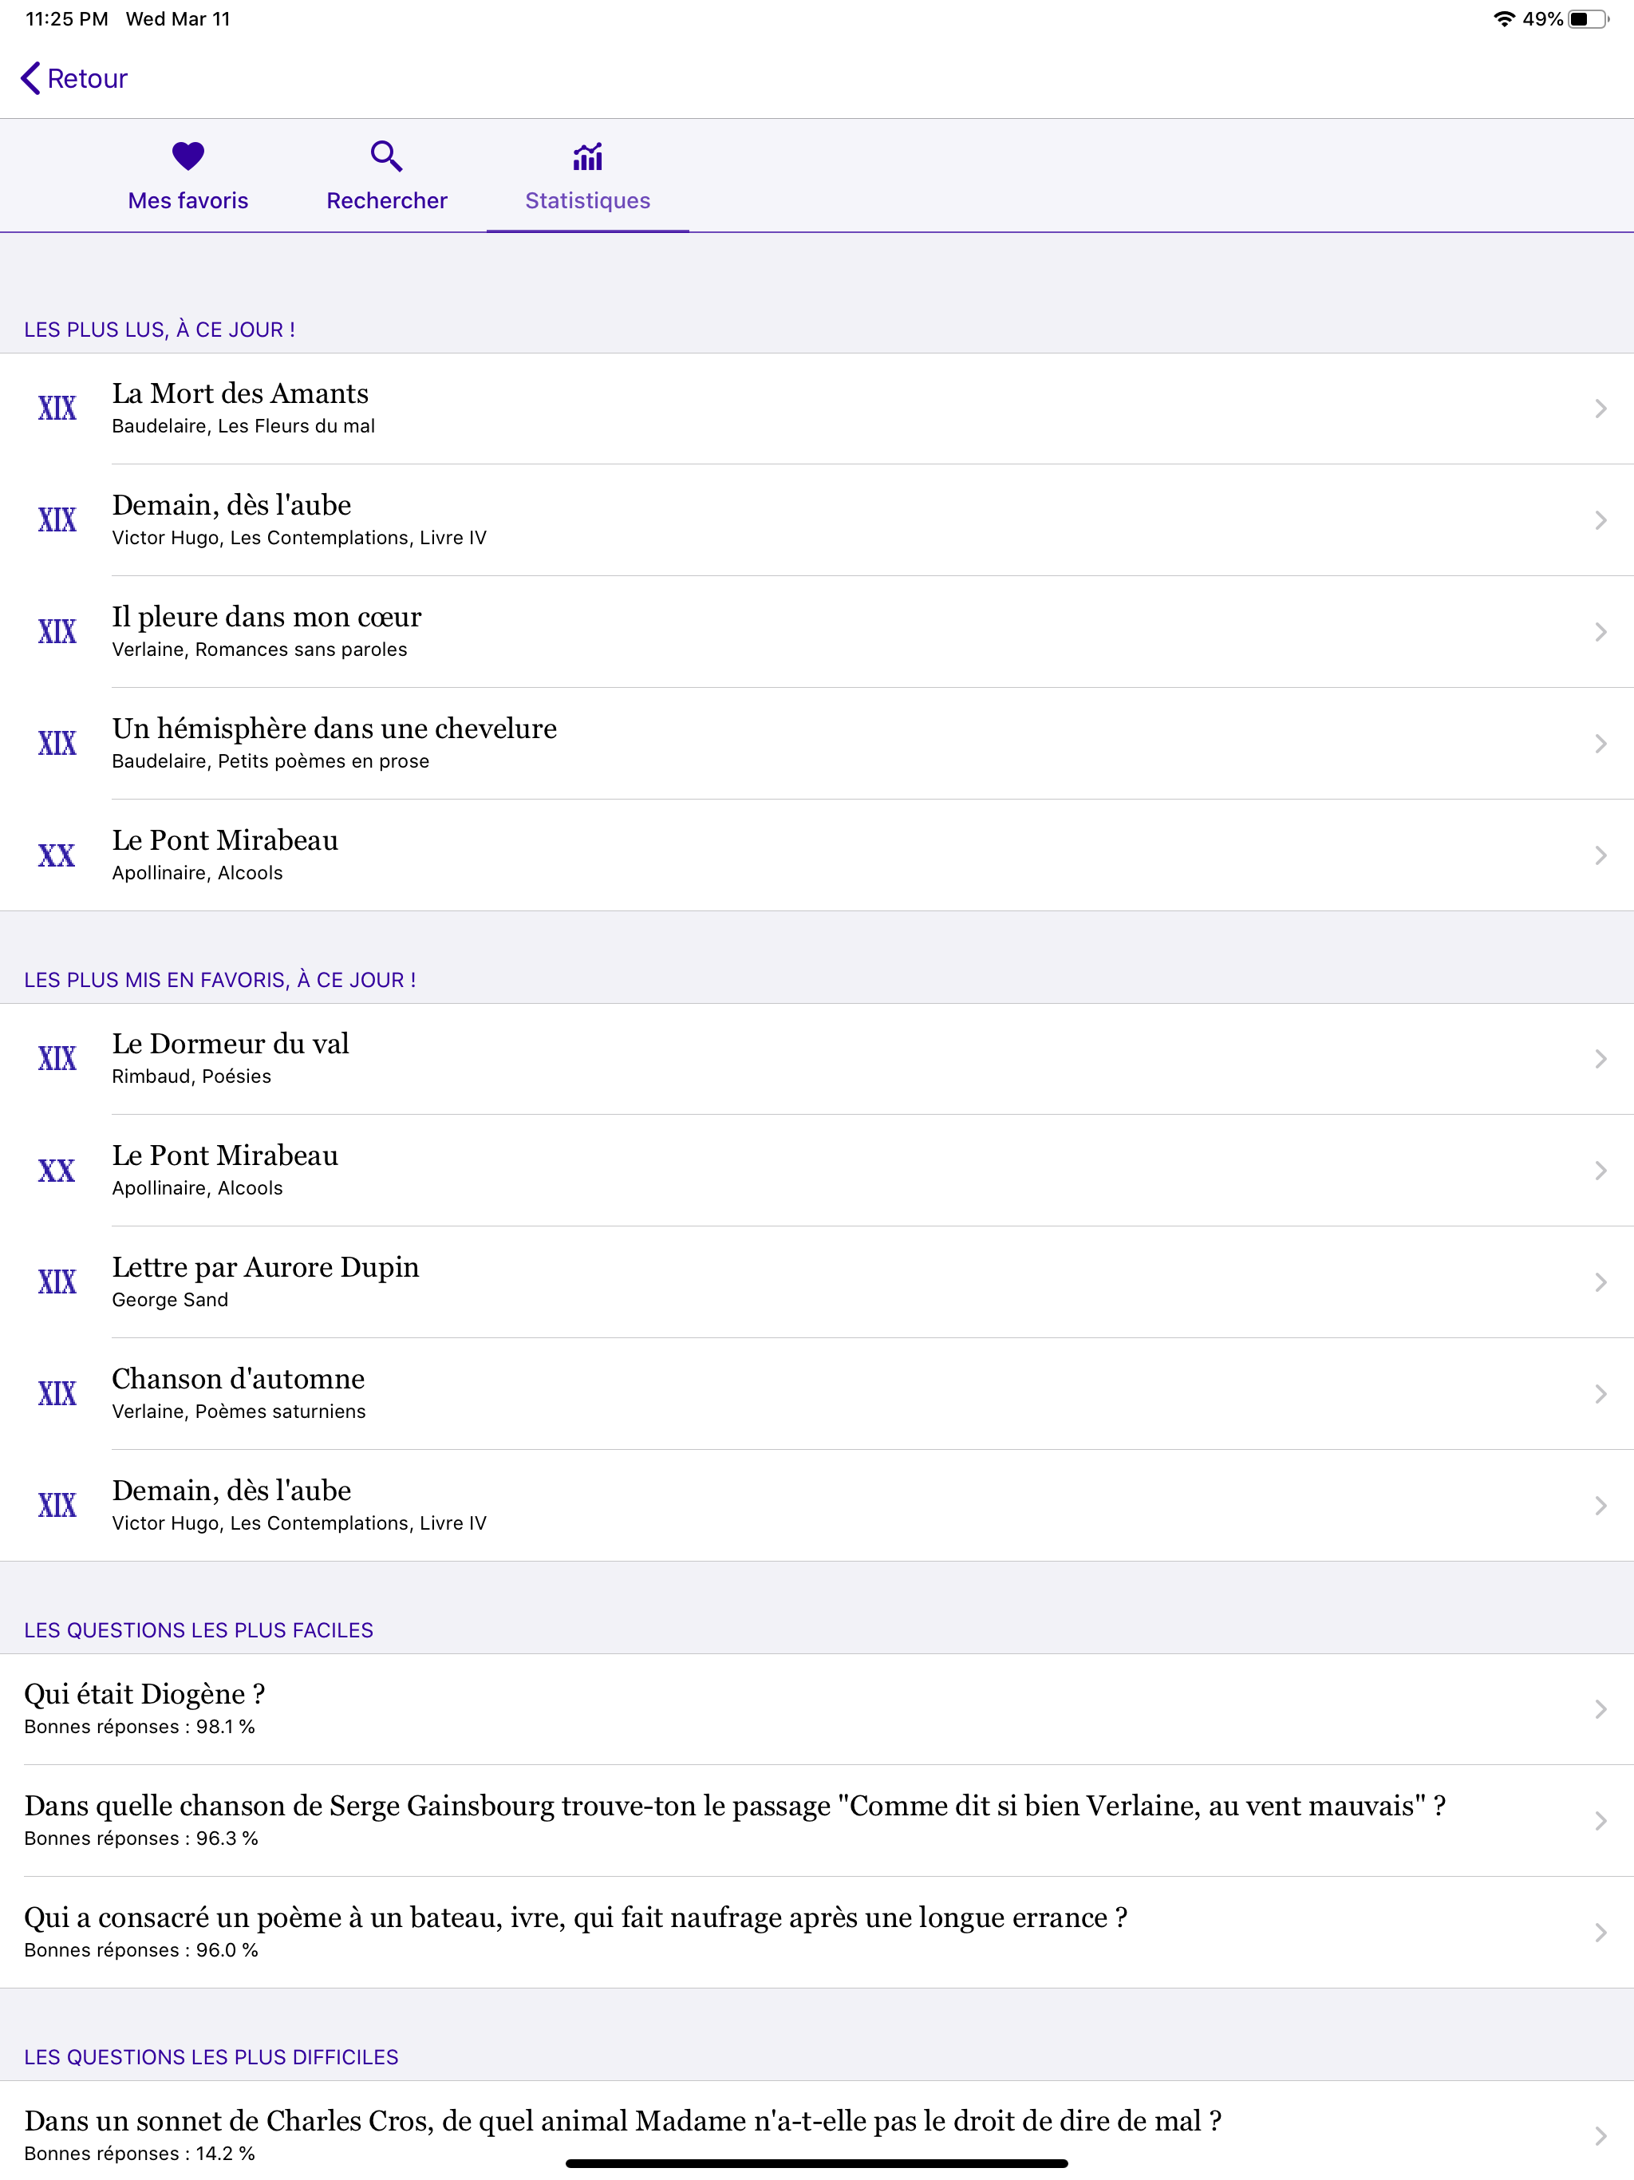1634x2180 pixels.
Task: Tap Bonnes réponses : 96.3 % text
Action: (x=141, y=1838)
